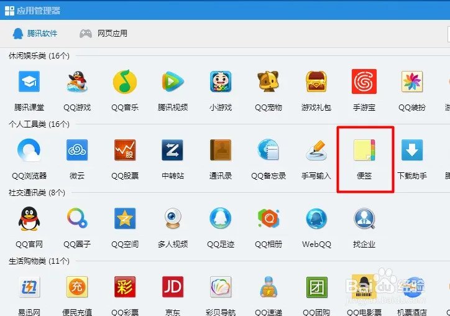The image size is (450, 316).
Task: Open QQ备忘录 icon
Action: [x=268, y=150]
